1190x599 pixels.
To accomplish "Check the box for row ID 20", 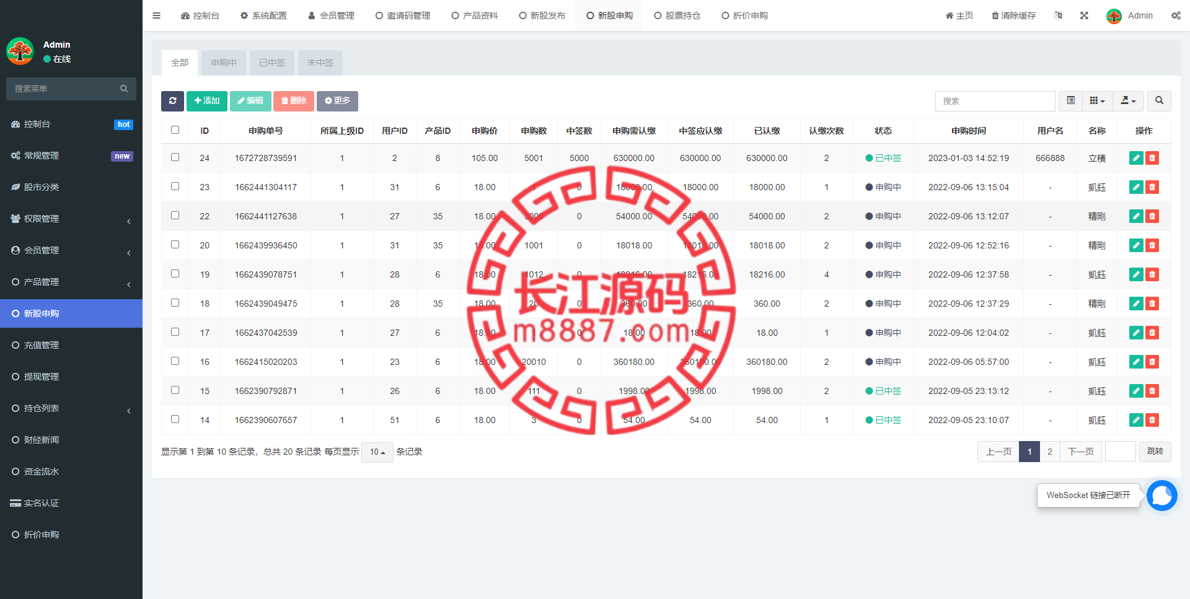I will pos(175,245).
